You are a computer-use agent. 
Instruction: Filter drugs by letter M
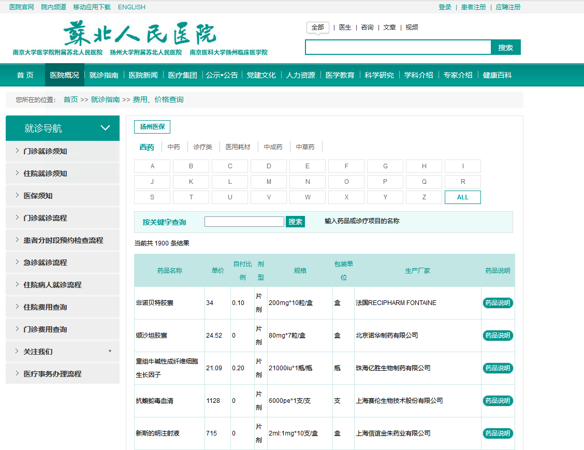coord(269,182)
